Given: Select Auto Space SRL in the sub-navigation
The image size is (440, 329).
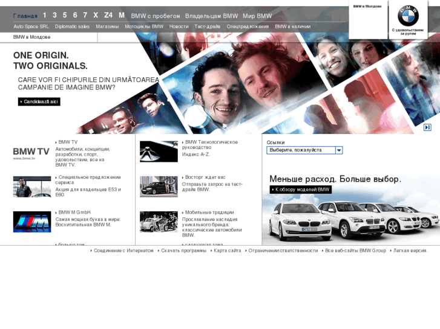Looking at the screenshot, I should click(31, 27).
